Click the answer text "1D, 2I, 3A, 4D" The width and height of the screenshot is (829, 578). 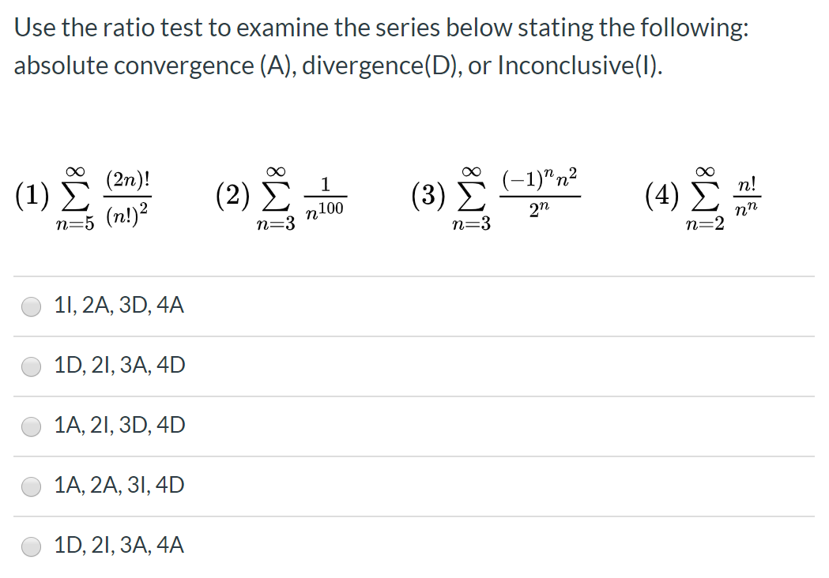(119, 365)
